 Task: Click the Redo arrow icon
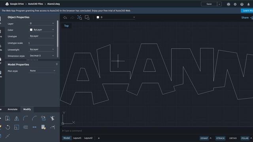coord(72,17)
